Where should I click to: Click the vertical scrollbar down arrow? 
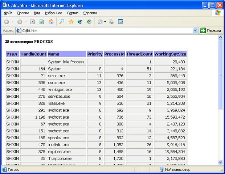point(220,162)
